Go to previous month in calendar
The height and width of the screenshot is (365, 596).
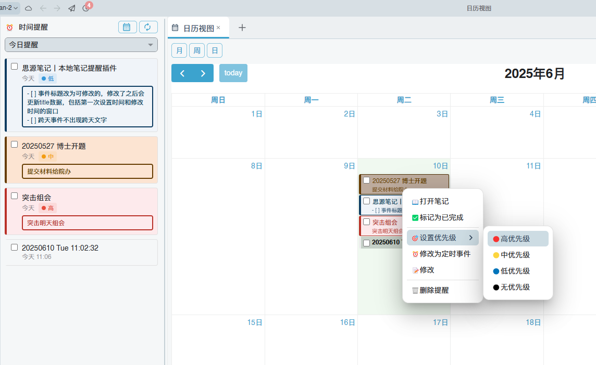click(x=182, y=73)
